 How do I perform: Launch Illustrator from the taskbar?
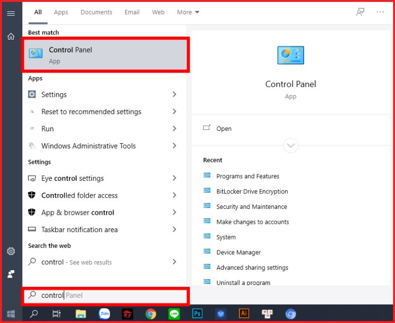click(x=244, y=314)
